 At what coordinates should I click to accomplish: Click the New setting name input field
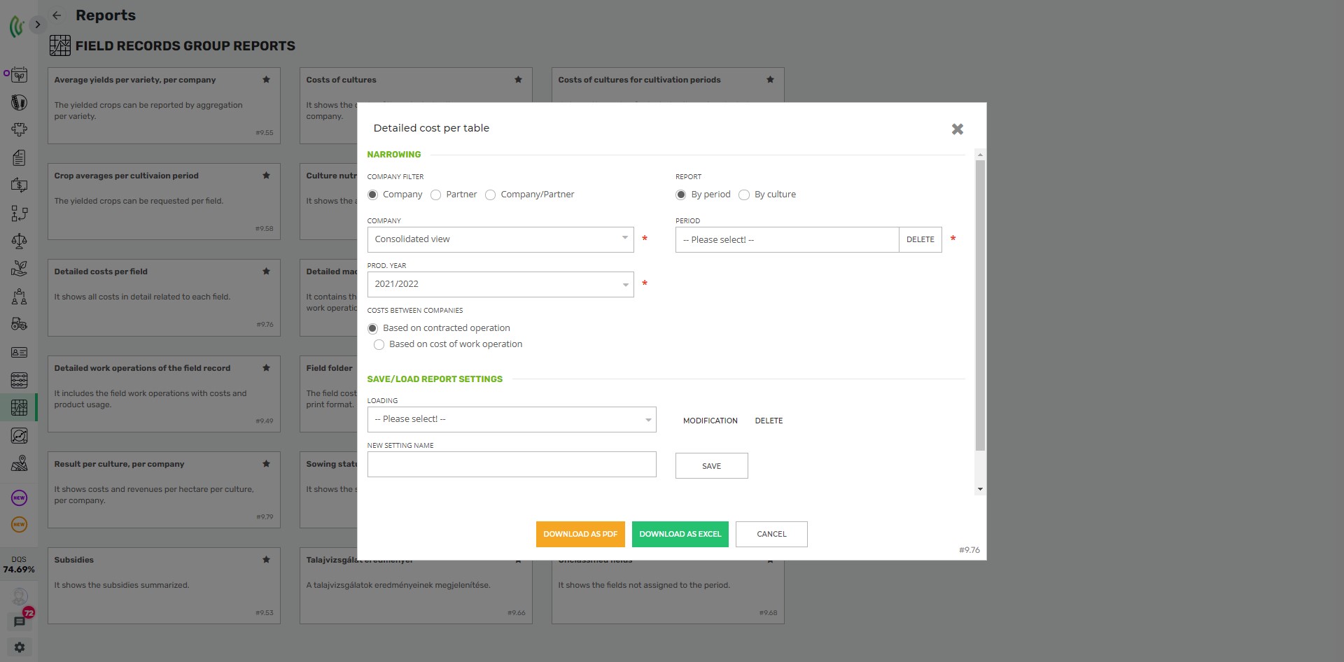tap(511, 465)
